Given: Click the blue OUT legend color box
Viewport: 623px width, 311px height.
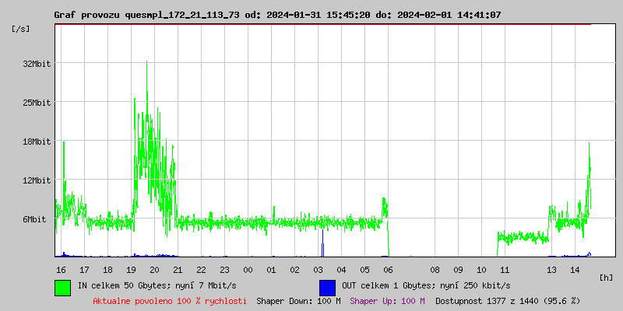Looking at the screenshot, I should point(328,287).
